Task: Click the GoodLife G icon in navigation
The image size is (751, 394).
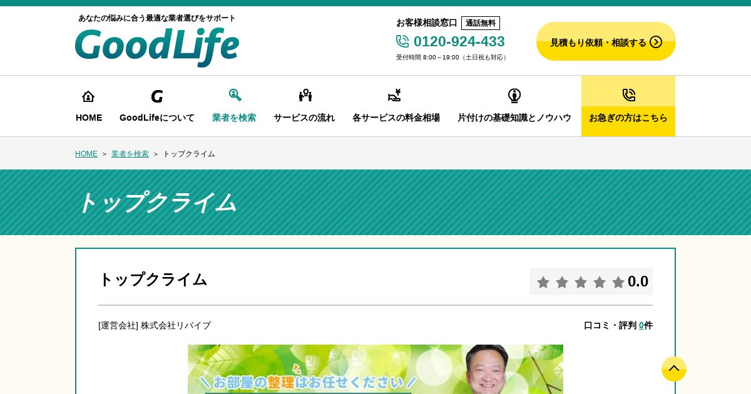Action: tap(157, 96)
